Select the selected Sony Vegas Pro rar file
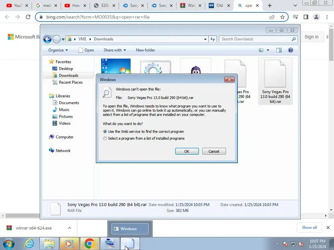The width and height of the screenshot is (334, 250). [x=275, y=81]
